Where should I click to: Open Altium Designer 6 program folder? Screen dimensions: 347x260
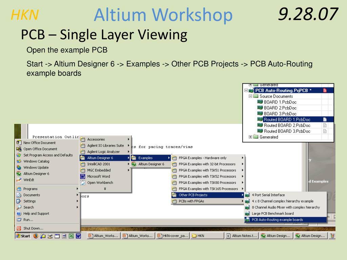tap(105, 158)
